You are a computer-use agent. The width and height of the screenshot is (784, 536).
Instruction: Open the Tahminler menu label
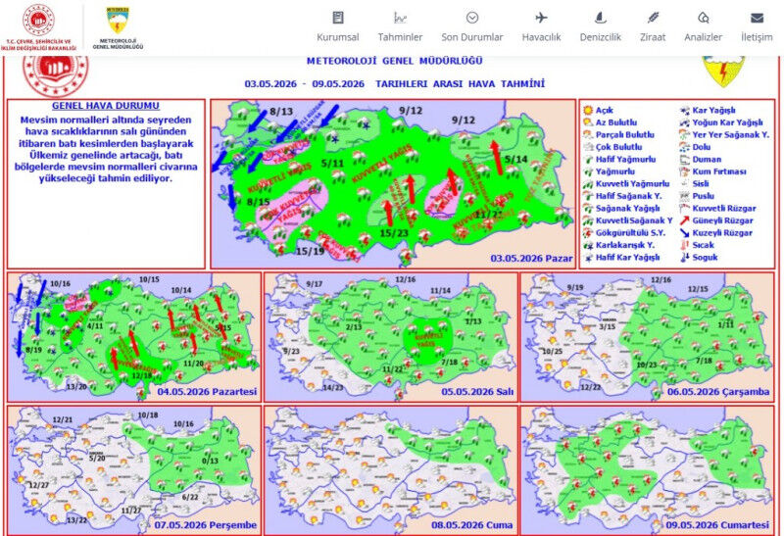click(400, 37)
